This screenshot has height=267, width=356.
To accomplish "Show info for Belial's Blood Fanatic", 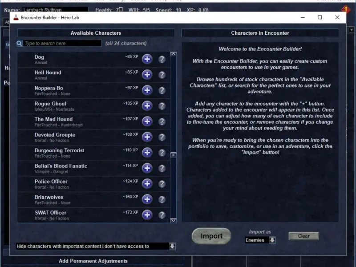I will [x=162, y=169].
